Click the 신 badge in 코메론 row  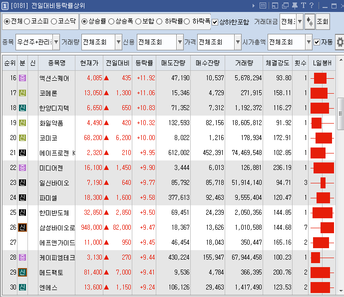pos(22,93)
